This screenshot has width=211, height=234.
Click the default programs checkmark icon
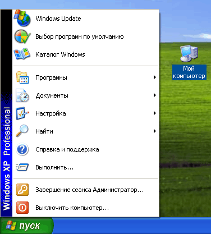(x=22, y=36)
